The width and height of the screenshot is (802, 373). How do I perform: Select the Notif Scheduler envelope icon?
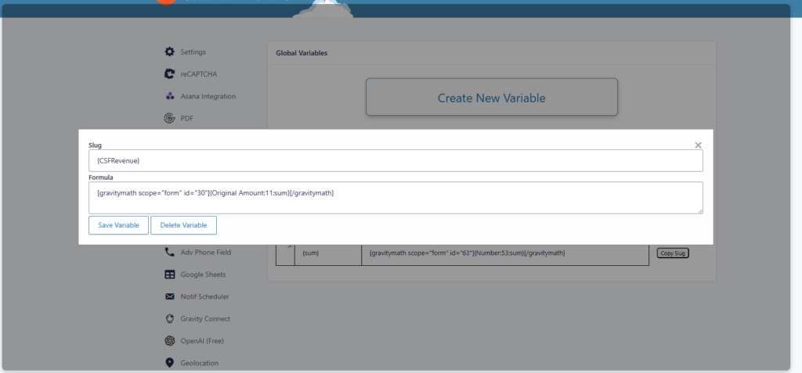click(x=169, y=297)
